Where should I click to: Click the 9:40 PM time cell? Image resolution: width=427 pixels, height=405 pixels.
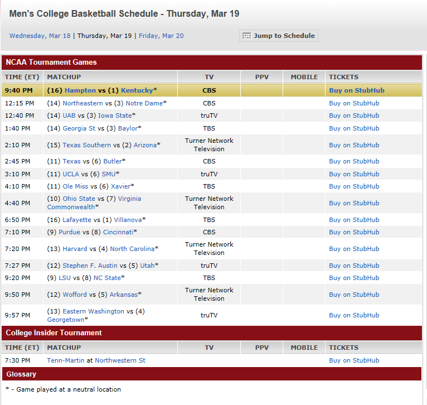click(x=22, y=90)
